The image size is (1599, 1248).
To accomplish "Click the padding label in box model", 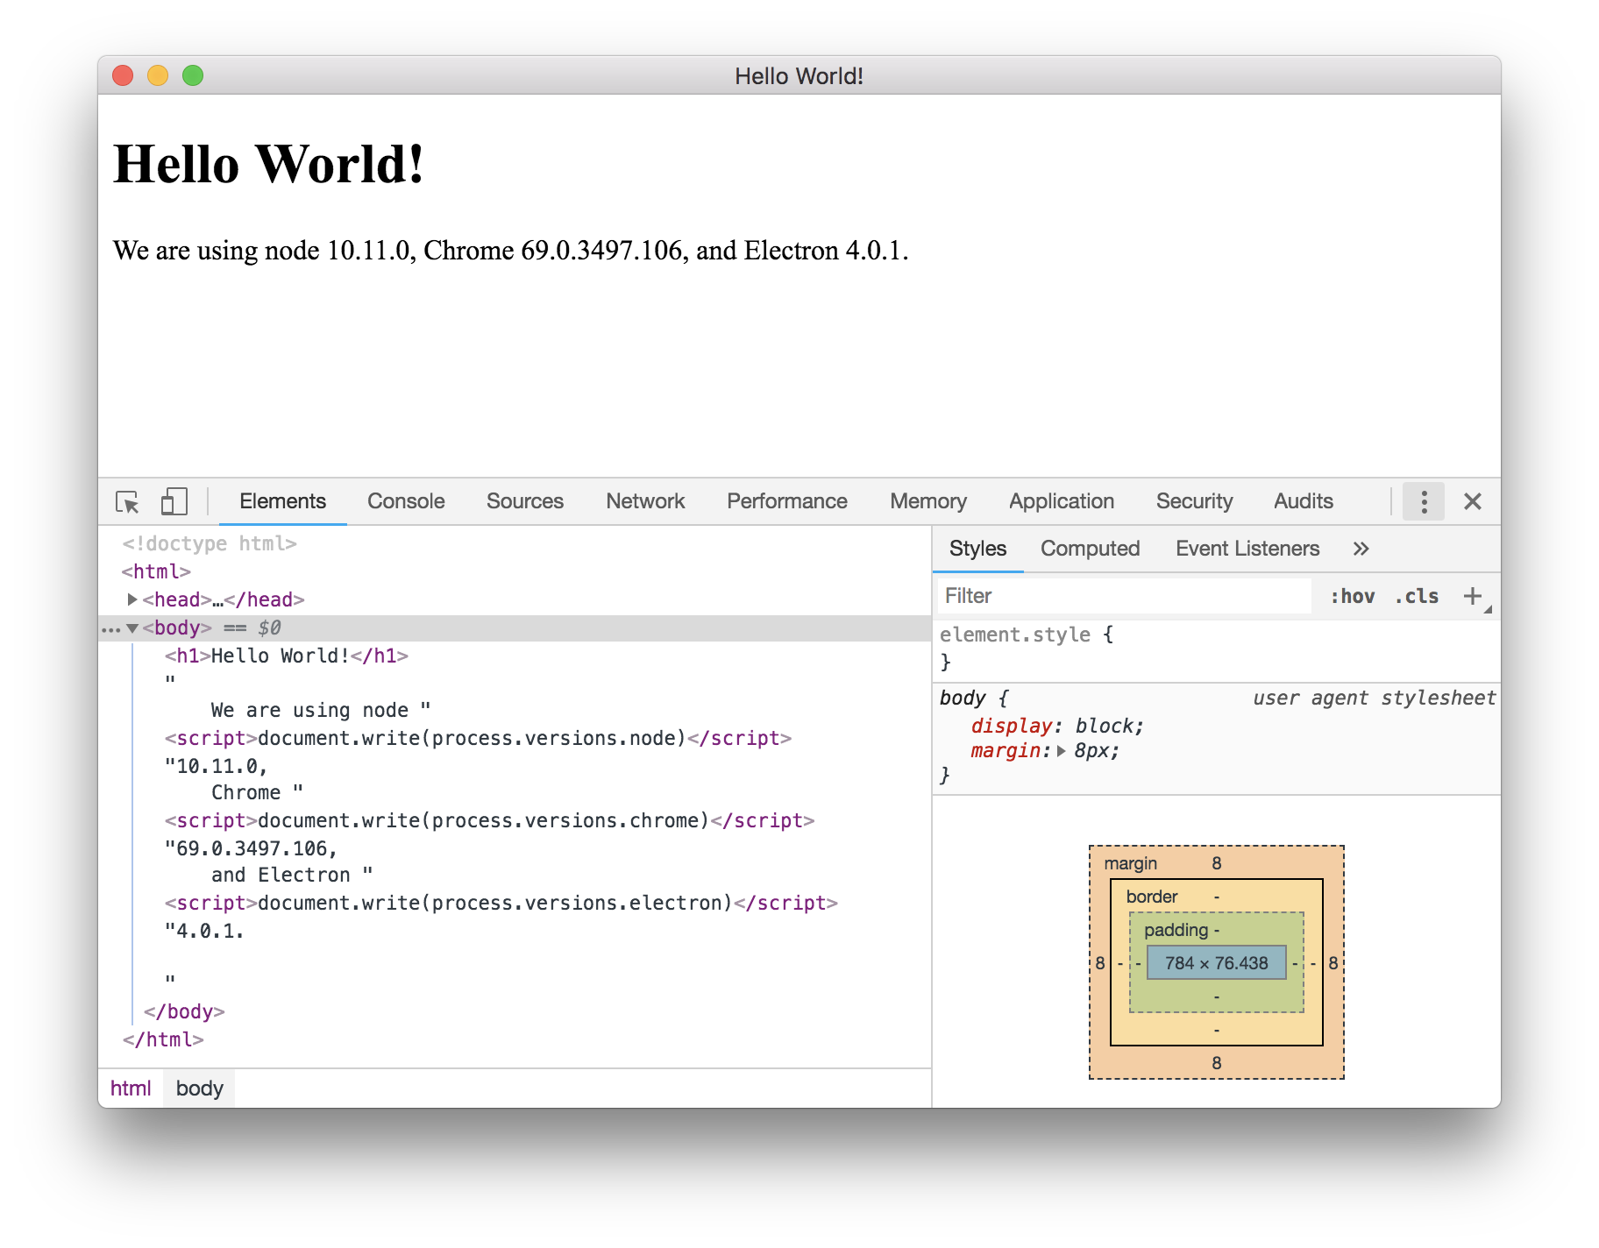I will 1176,930.
